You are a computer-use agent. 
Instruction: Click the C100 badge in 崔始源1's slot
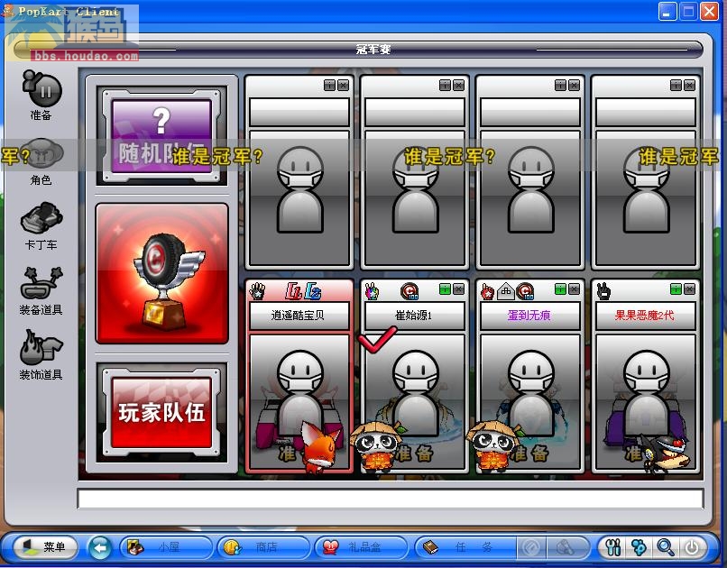click(410, 291)
